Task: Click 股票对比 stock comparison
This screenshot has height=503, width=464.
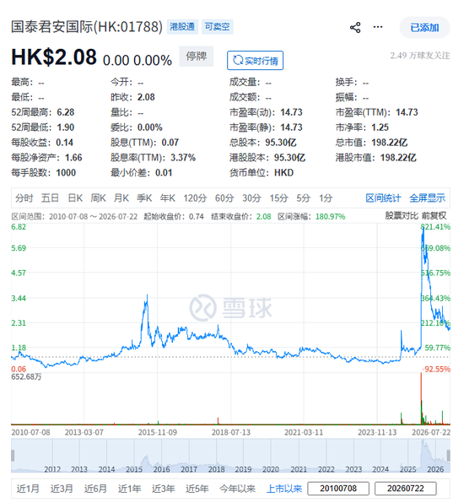Action: tap(402, 215)
